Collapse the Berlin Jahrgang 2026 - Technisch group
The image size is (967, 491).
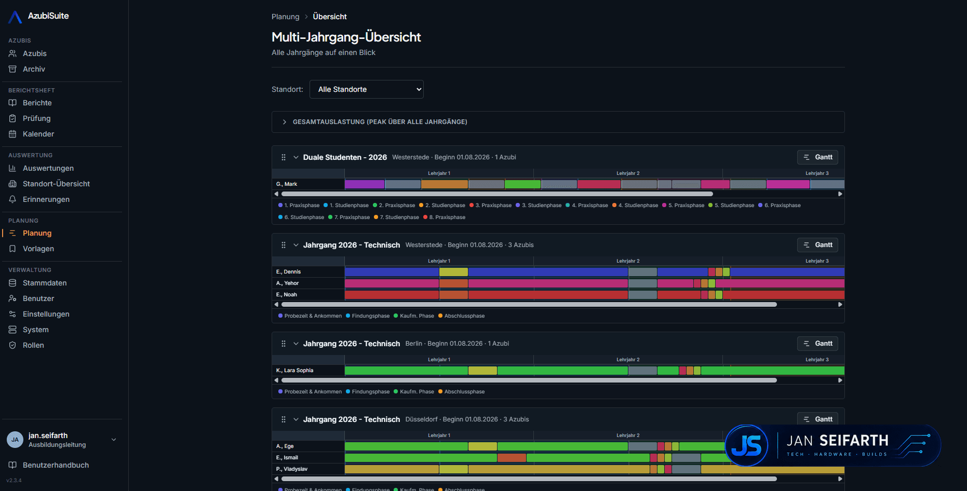[x=296, y=344]
